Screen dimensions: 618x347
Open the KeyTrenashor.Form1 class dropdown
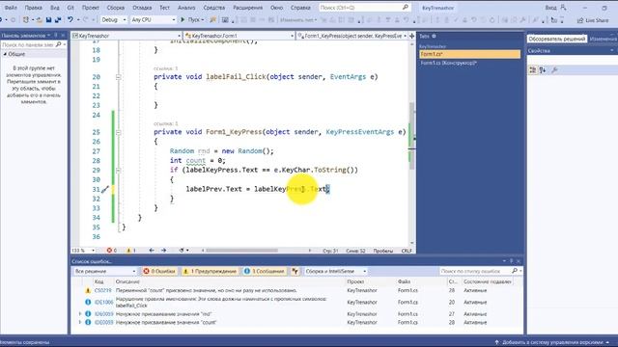coord(239,36)
